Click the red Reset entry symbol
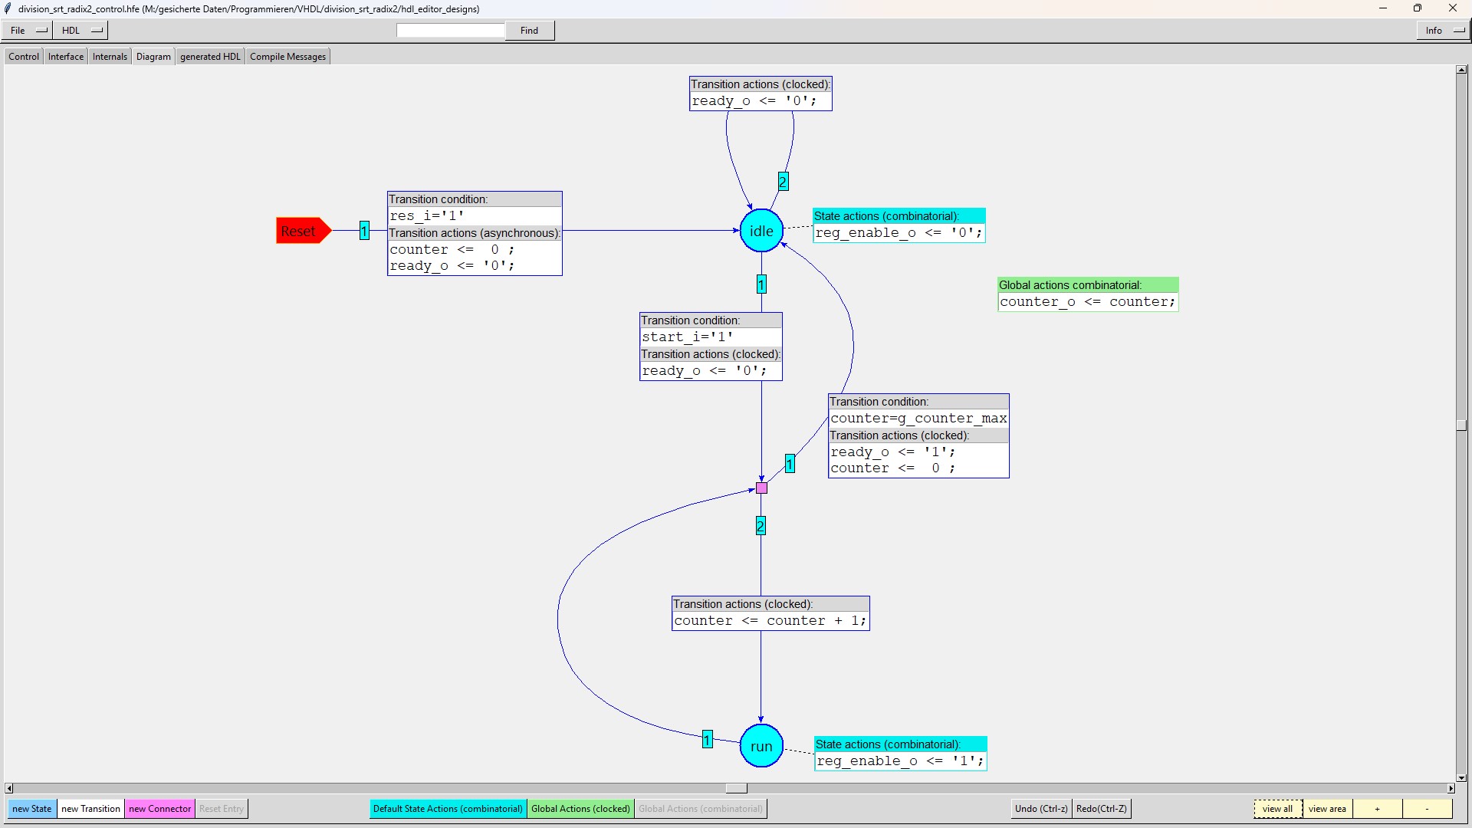The height and width of the screenshot is (828, 1472). 302,231
